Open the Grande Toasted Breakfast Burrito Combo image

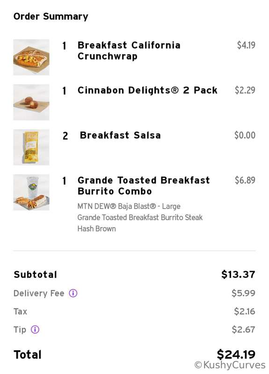click(31, 192)
